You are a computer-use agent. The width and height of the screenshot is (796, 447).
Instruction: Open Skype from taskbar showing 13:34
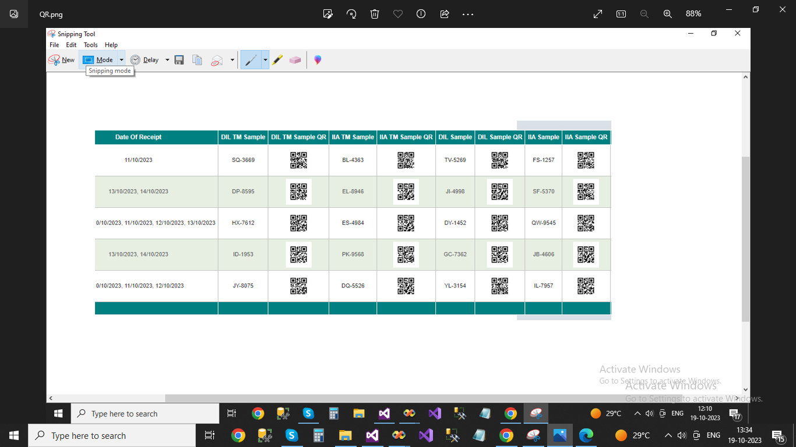tap(291, 435)
